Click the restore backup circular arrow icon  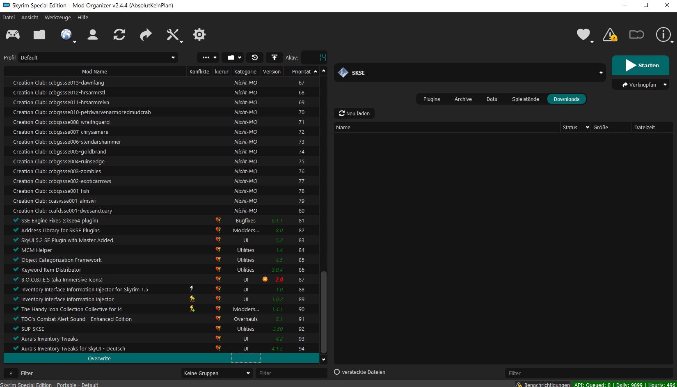pyautogui.click(x=254, y=57)
